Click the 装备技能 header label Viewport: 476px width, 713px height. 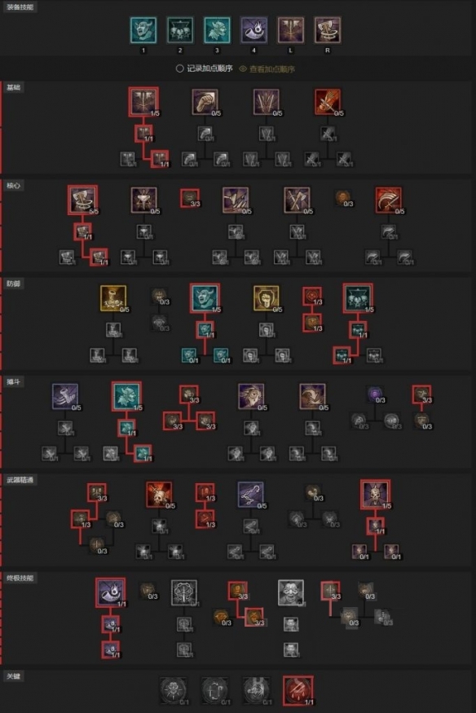pyautogui.click(x=20, y=7)
